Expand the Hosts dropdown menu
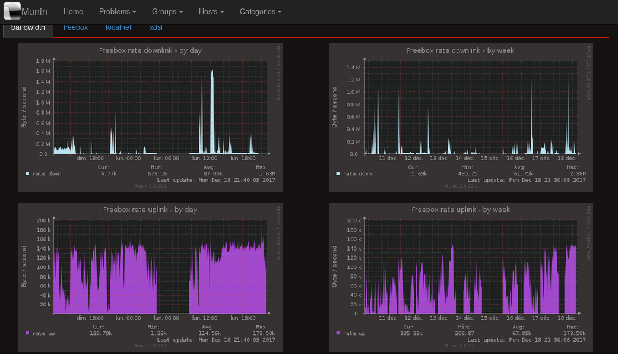This screenshot has height=354, width=618. (x=211, y=12)
